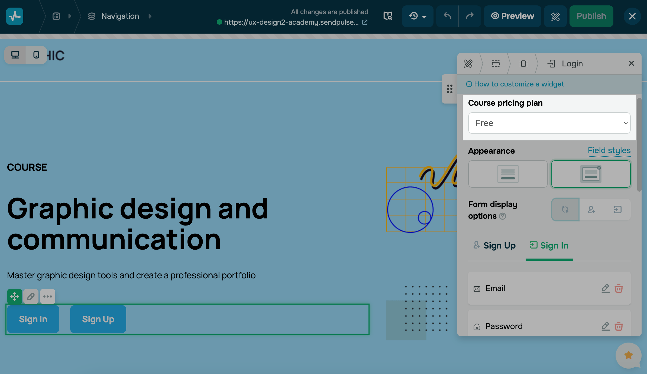
Task: Open Course pricing plan dropdown
Action: [549, 123]
